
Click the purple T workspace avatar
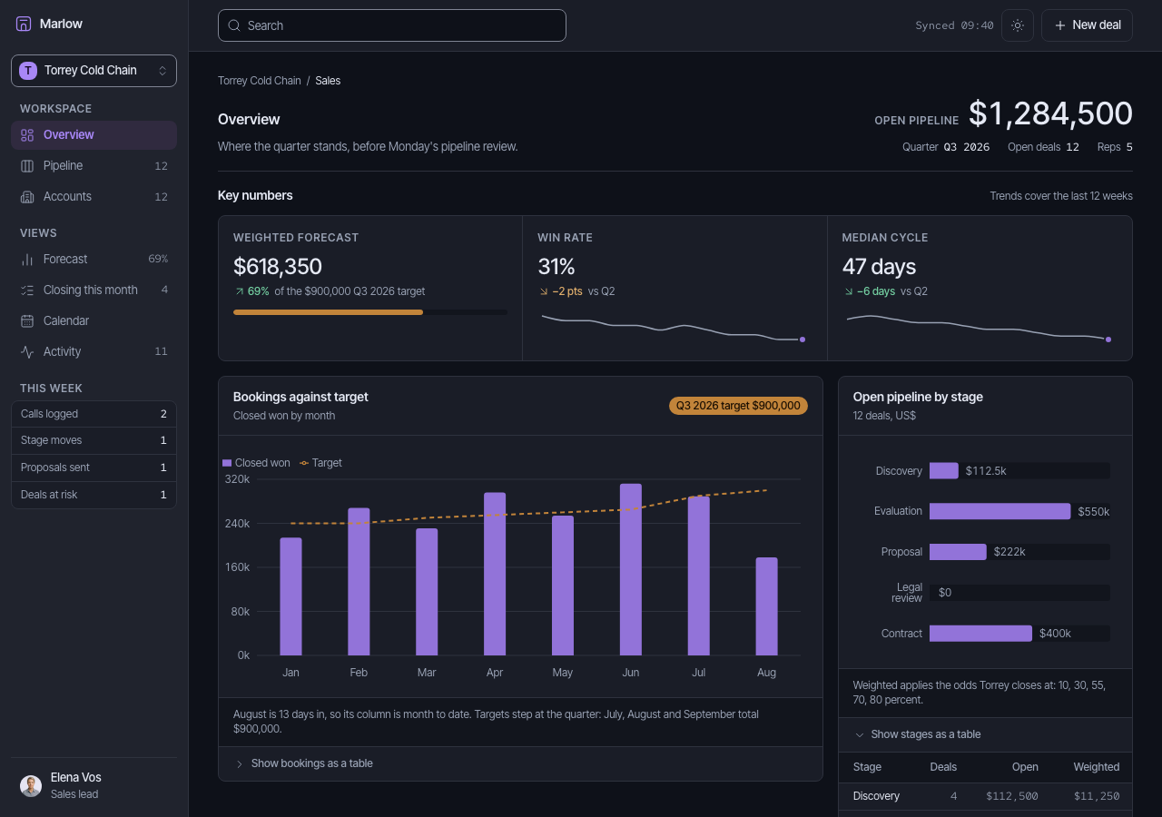(x=28, y=71)
